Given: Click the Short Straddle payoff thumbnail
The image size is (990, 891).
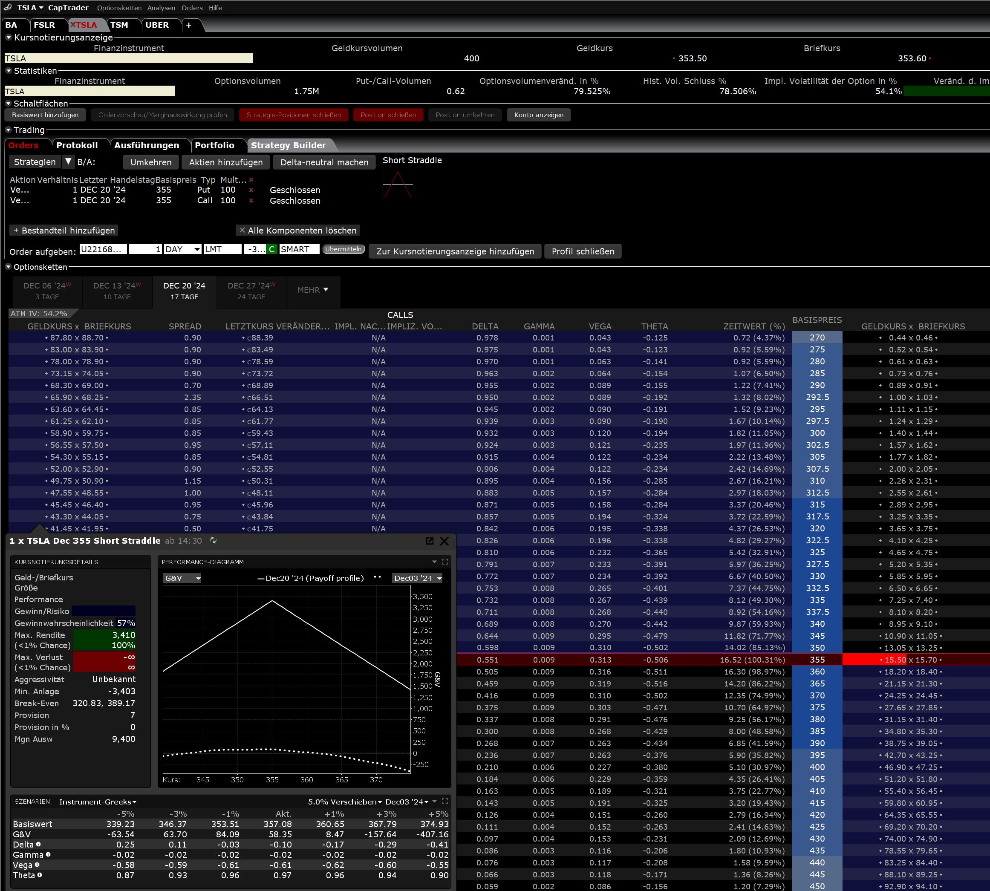Looking at the screenshot, I should click(x=398, y=184).
